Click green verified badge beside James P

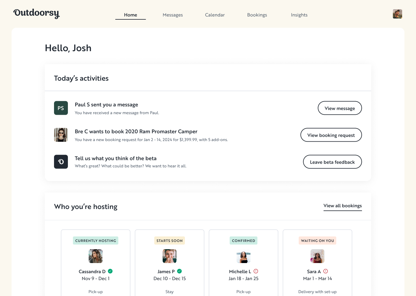coord(179,271)
